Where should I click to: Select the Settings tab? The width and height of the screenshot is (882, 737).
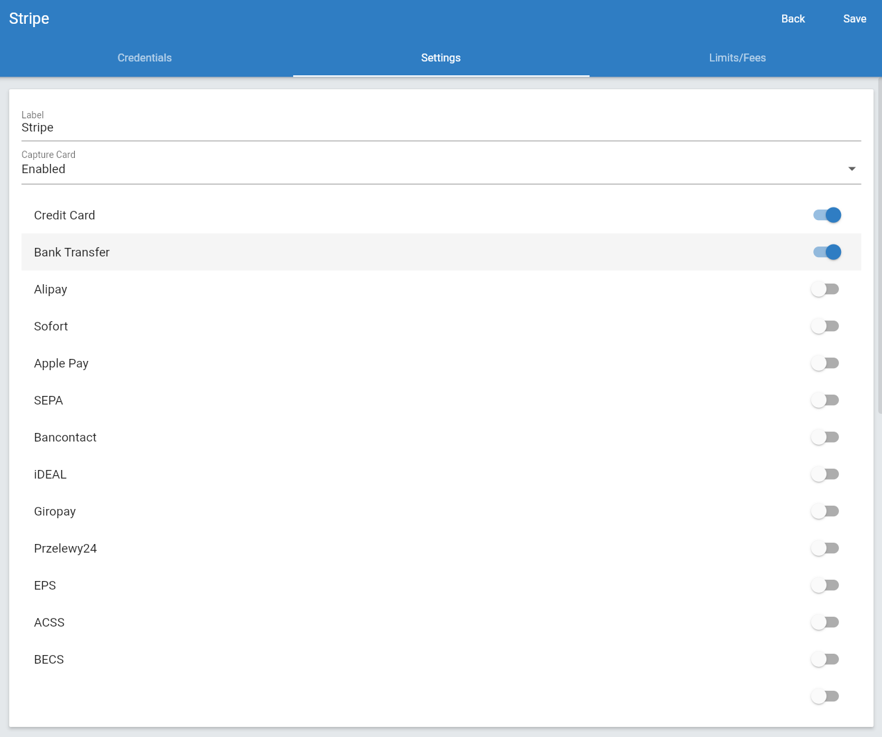pos(441,58)
